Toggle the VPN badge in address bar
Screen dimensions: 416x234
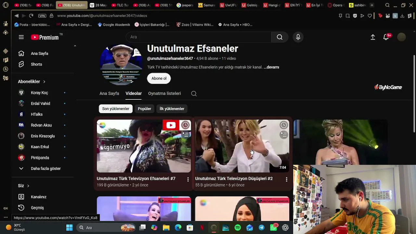pyautogui.click(x=42, y=16)
